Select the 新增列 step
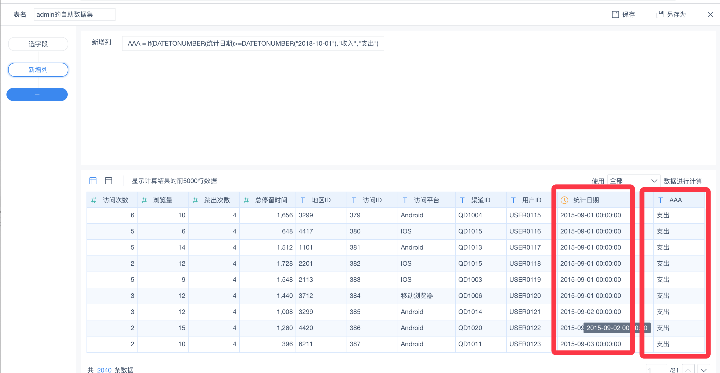This screenshot has width=720, height=373. tap(38, 70)
